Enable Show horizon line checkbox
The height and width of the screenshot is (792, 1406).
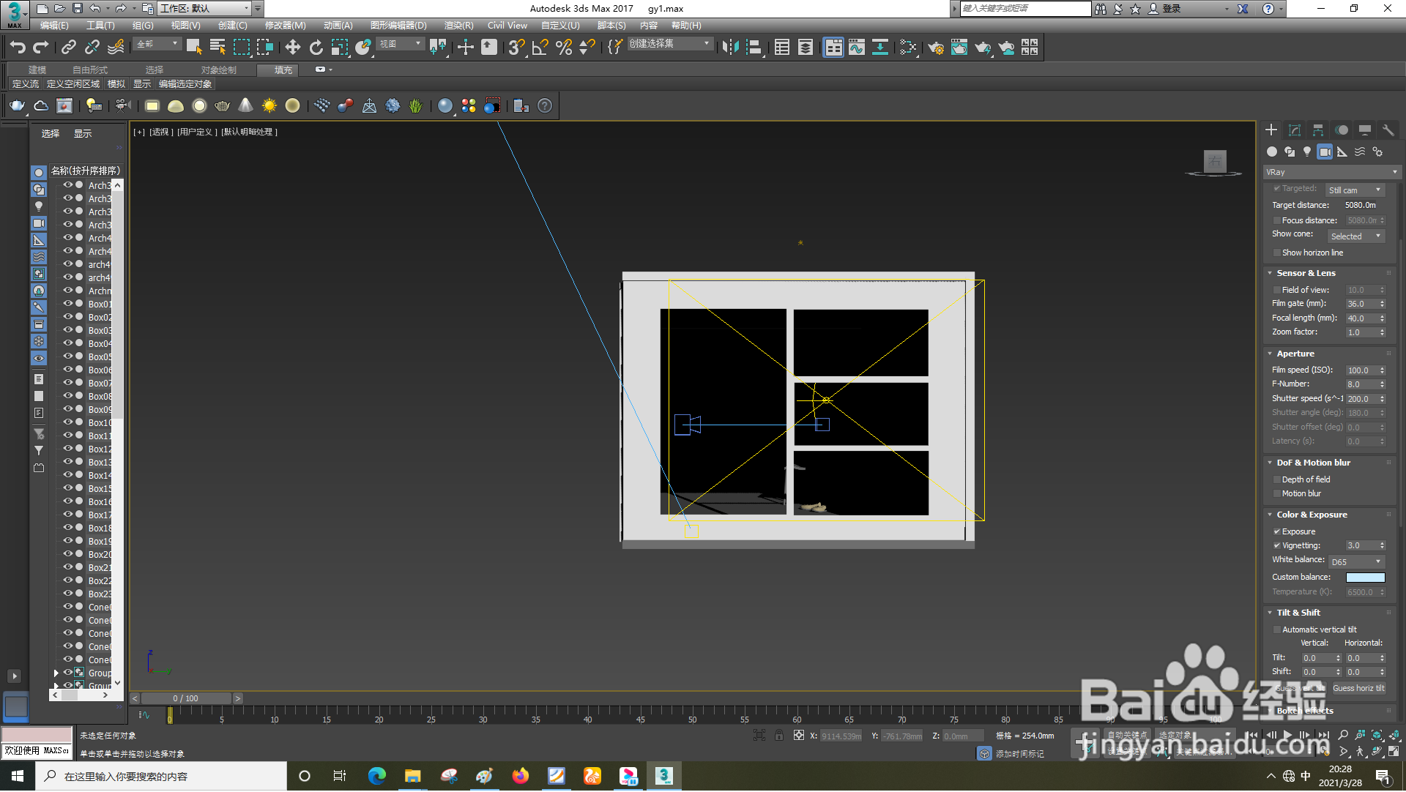pyautogui.click(x=1277, y=253)
